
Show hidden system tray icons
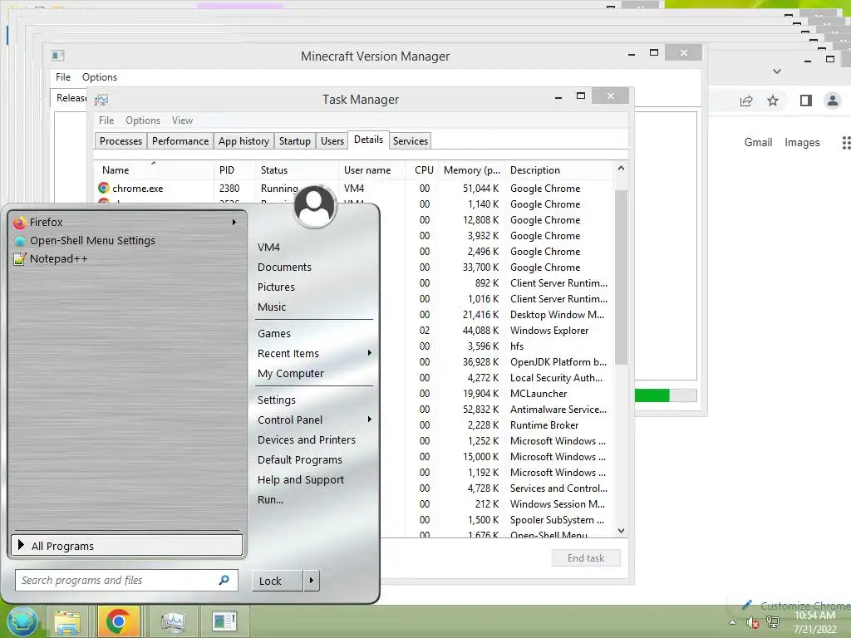[733, 622]
